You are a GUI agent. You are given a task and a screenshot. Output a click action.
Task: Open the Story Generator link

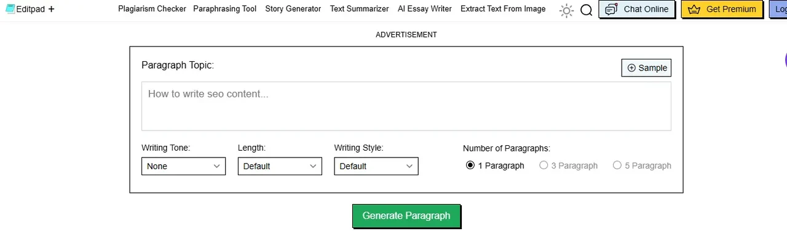tap(293, 9)
